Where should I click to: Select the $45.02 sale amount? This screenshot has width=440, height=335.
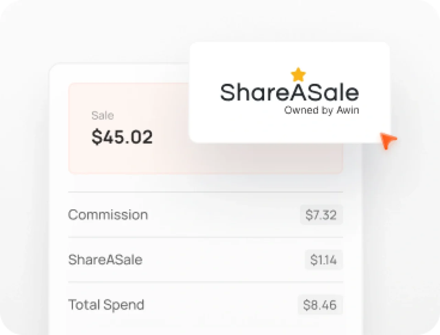tap(122, 137)
